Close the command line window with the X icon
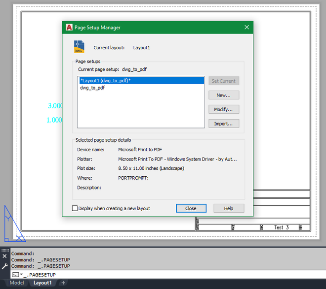 pyautogui.click(x=4, y=256)
